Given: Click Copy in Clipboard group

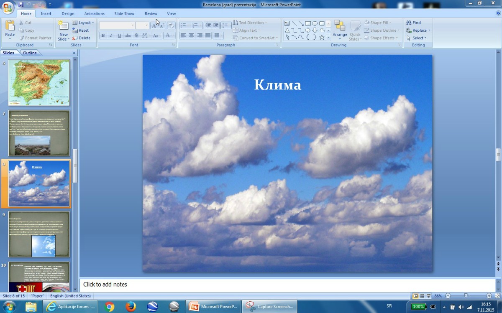Looking at the screenshot, I should click(26, 30).
